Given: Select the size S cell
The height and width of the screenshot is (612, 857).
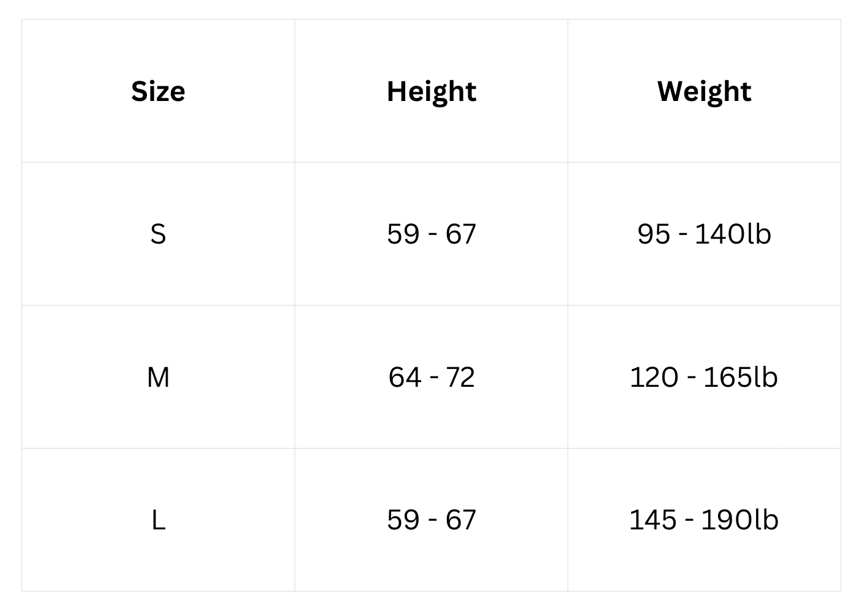Looking at the screenshot, I should point(158,234).
